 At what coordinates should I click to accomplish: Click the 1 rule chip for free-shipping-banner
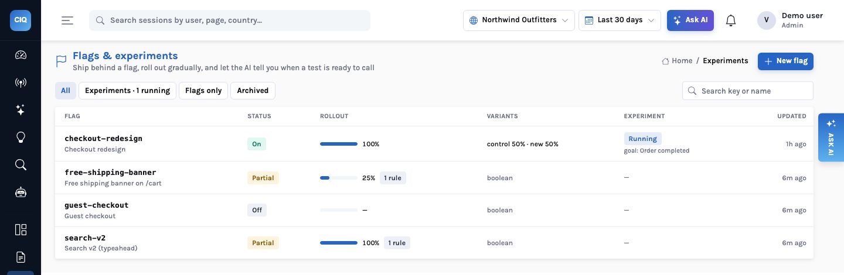pos(393,178)
